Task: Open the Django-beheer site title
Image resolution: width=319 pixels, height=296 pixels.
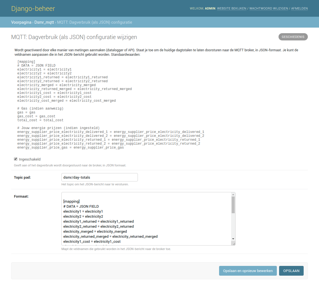Action: point(33,9)
